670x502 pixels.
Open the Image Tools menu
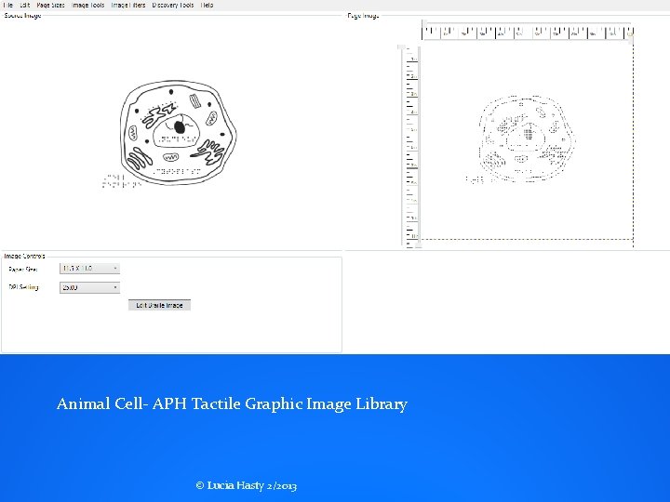coord(87,6)
